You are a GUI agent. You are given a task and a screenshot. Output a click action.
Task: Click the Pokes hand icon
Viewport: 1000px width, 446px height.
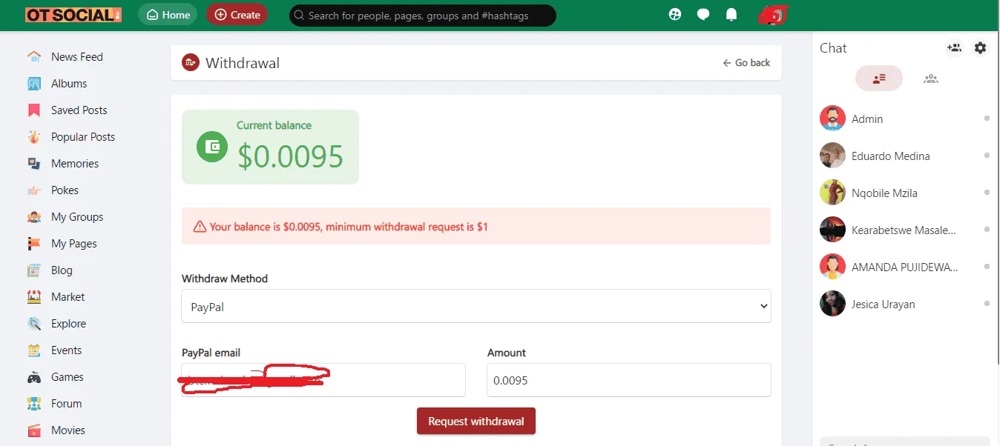[34, 190]
